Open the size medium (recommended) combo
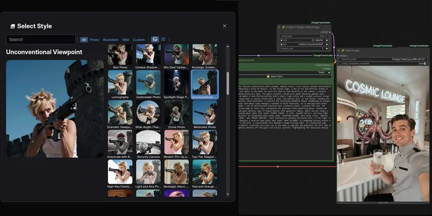432x216 pixels. 304,44
